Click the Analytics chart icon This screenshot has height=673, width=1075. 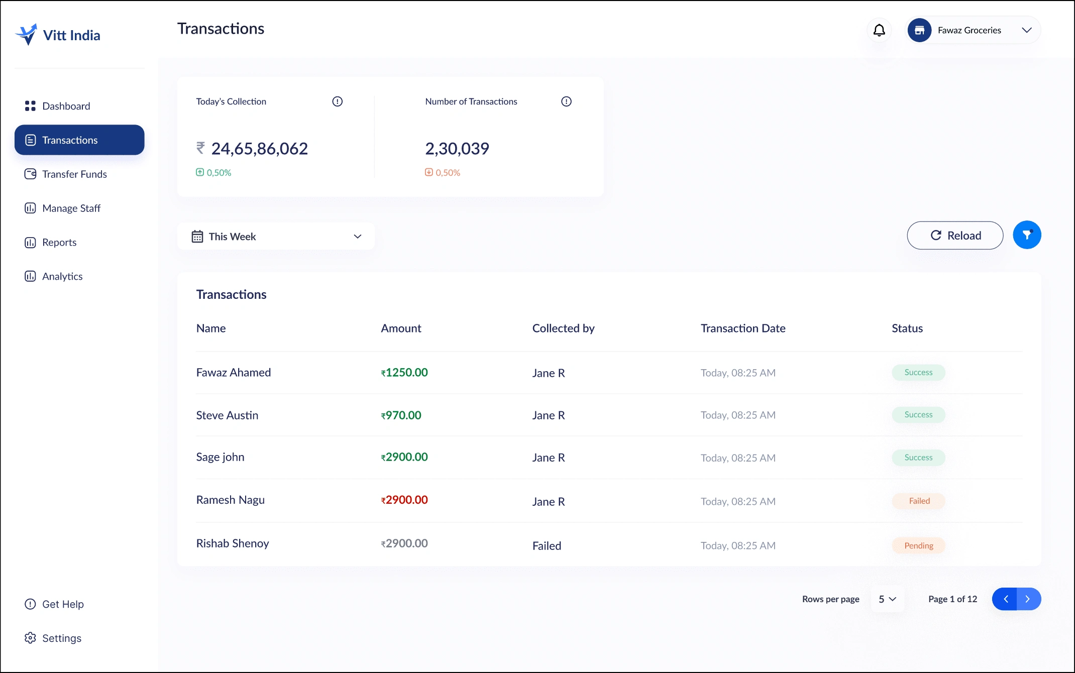[30, 276]
